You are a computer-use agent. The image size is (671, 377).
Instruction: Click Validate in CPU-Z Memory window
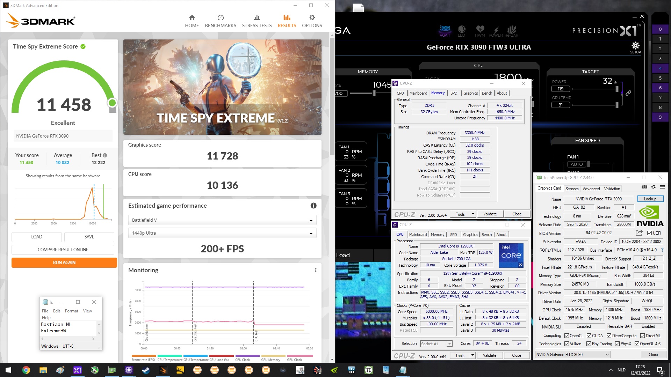[490, 214]
